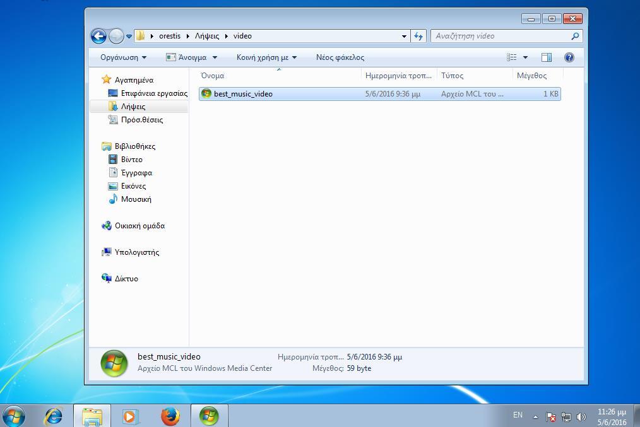The width and height of the screenshot is (640, 427).
Task: Open the Windows Start menu
Action: 13,416
